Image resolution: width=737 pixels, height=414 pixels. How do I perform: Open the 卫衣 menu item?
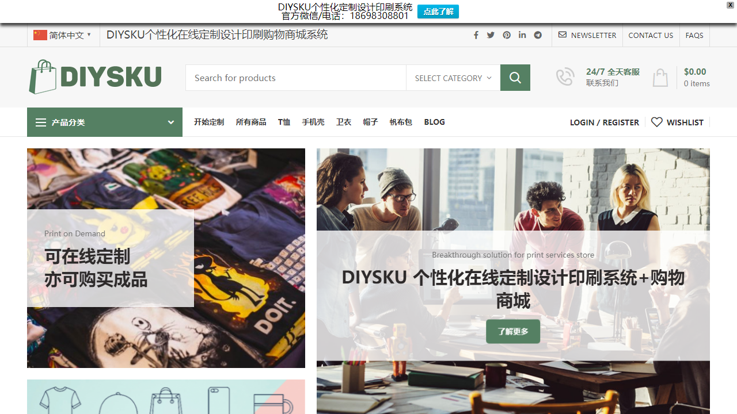click(344, 122)
